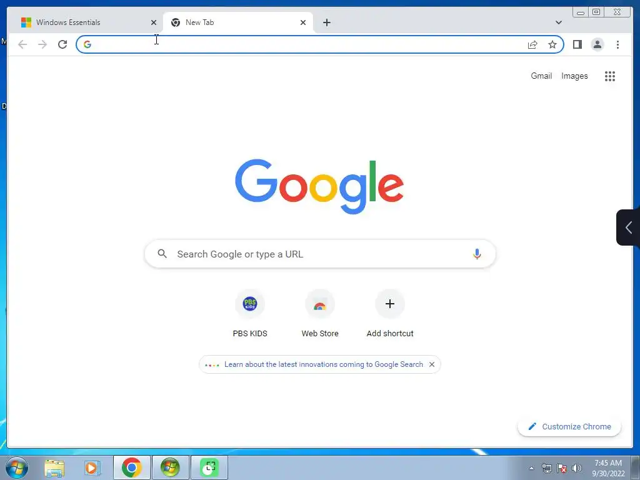Image resolution: width=640 pixels, height=480 pixels.
Task: Close the Windows Essentials tab
Action: coord(154,22)
